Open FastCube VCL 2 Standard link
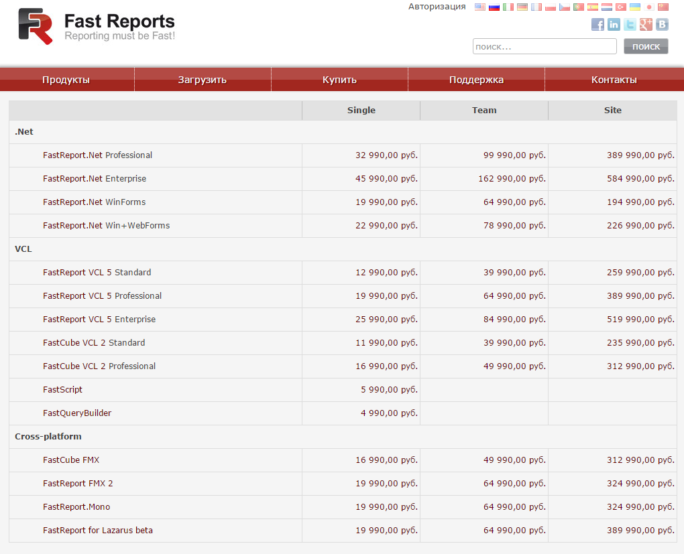The width and height of the screenshot is (684, 554). coord(94,343)
